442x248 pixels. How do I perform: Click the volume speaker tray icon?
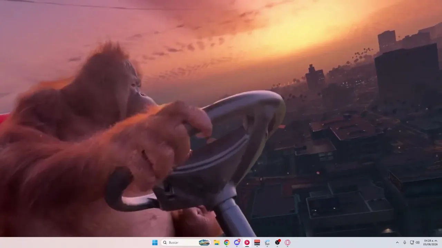pos(417,242)
